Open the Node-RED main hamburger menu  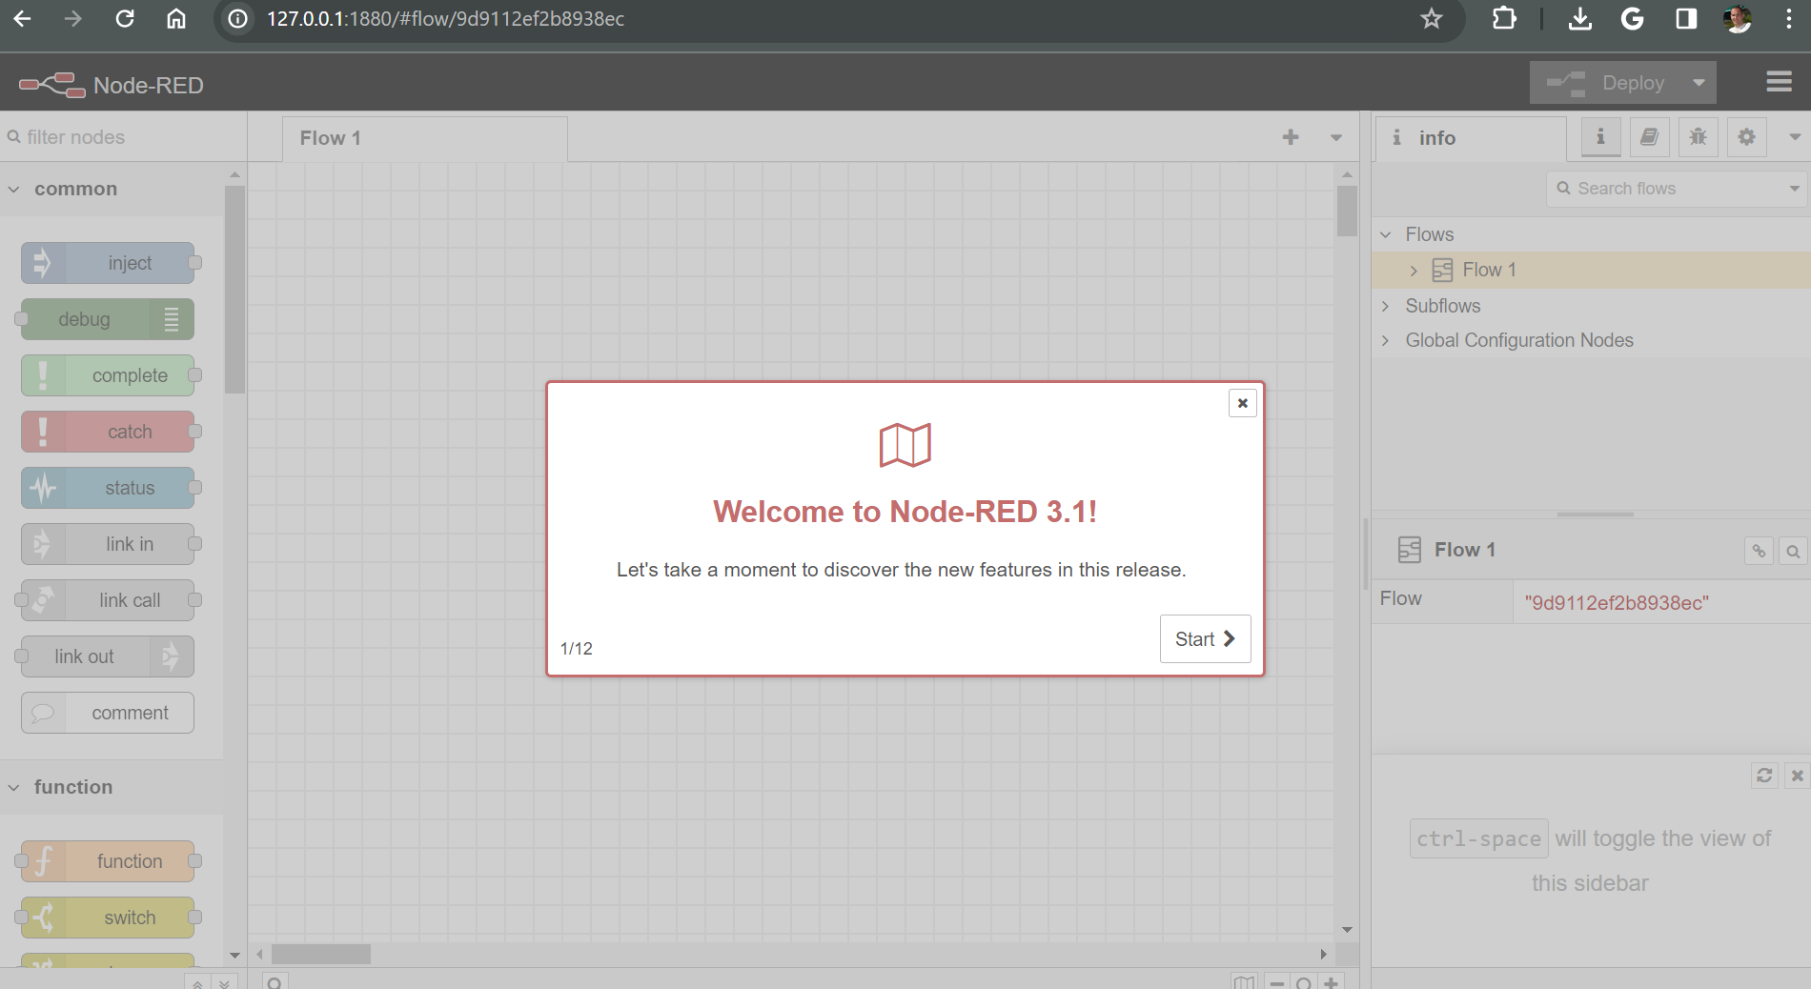1779,82
